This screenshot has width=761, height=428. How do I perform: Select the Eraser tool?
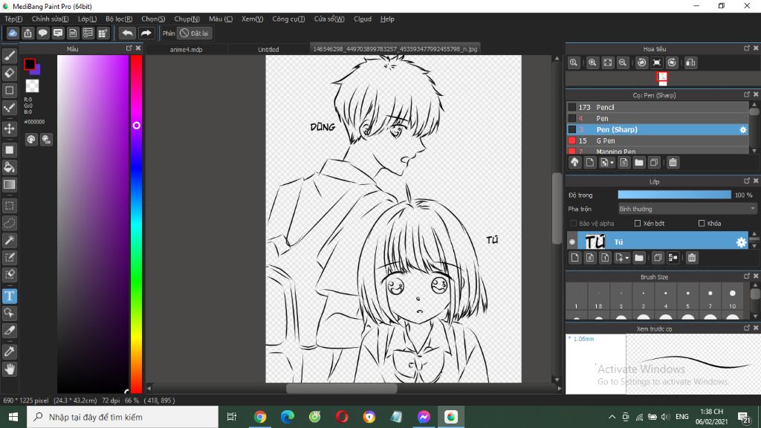point(9,74)
